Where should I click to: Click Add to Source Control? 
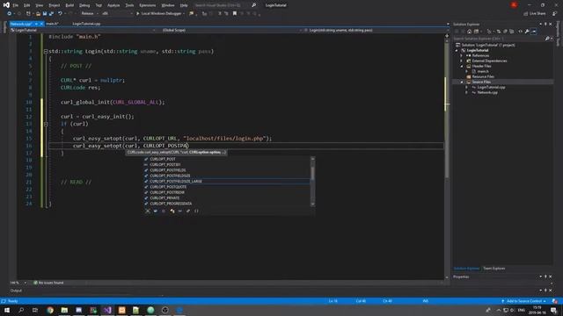(x=524, y=301)
